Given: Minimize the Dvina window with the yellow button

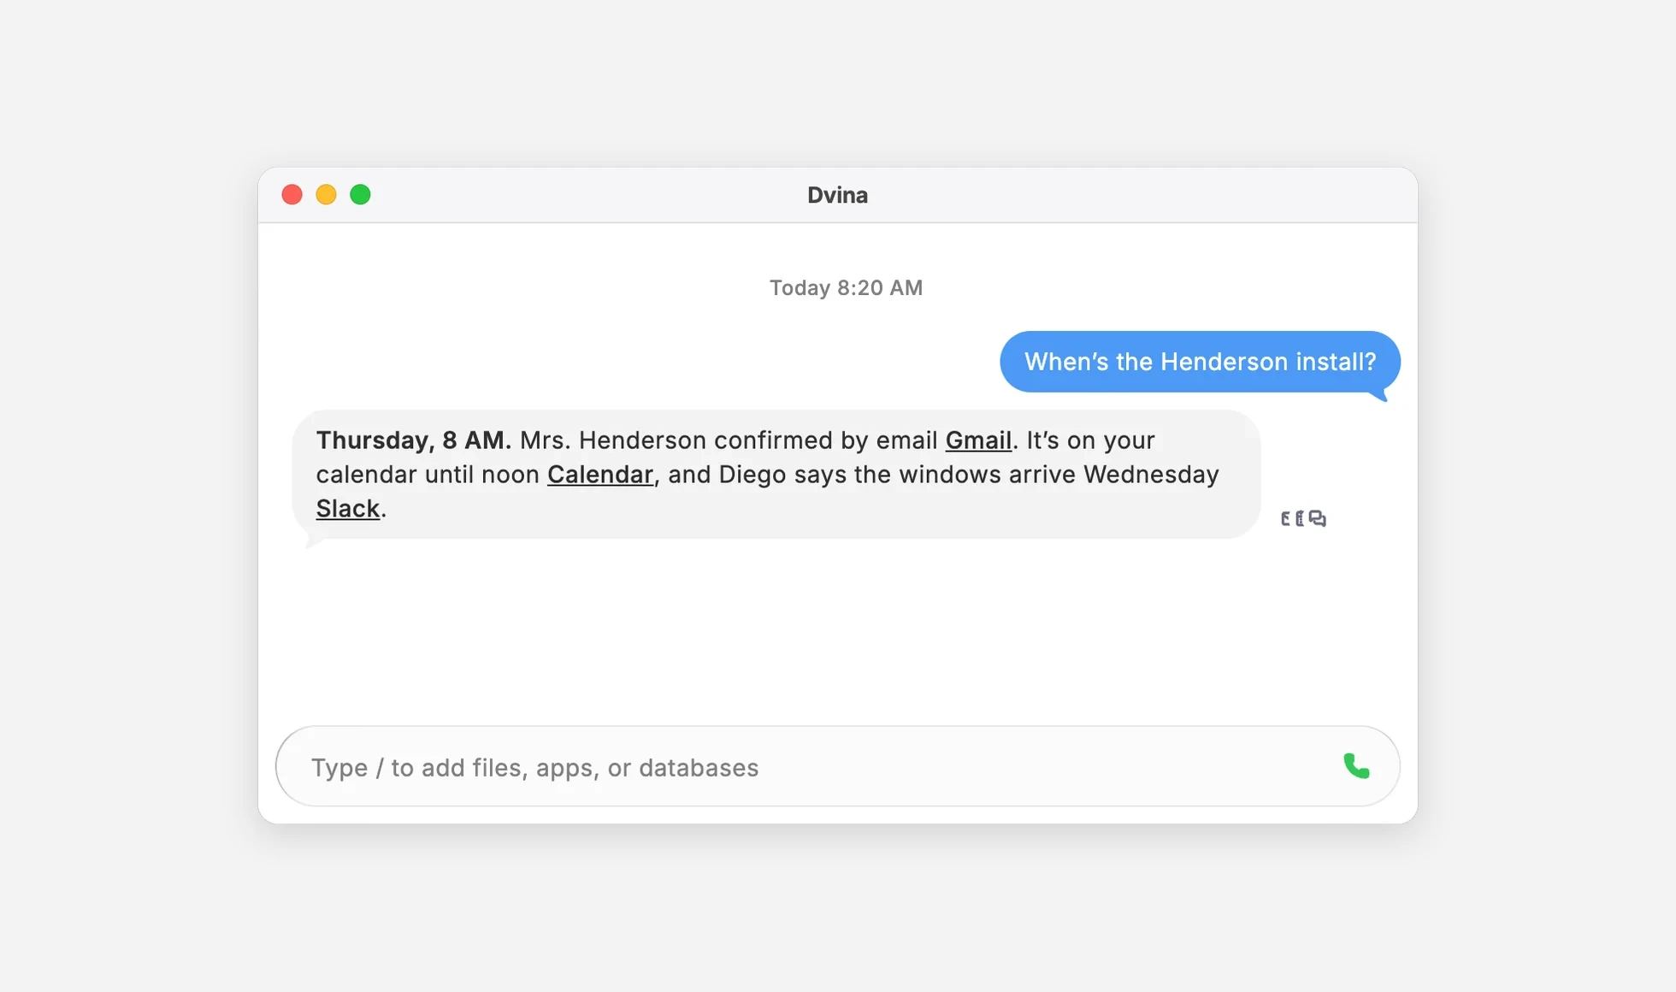Looking at the screenshot, I should point(327,195).
